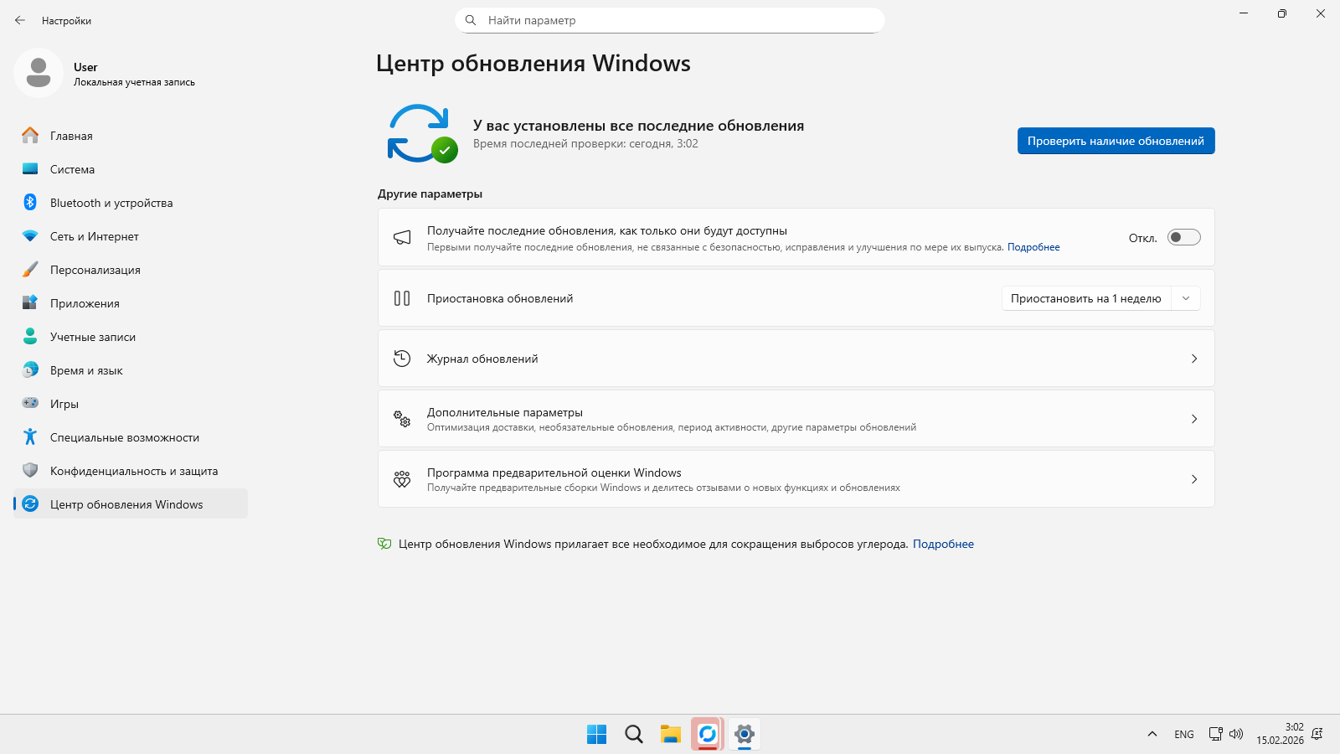Image resolution: width=1340 pixels, height=754 pixels.
Task: Show hidden icons in system tray
Action: 1152,735
